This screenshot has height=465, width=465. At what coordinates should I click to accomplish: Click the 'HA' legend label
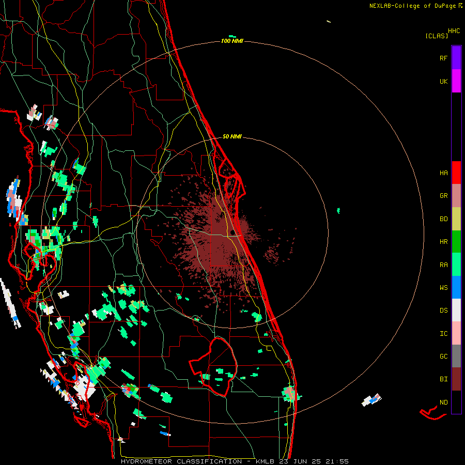click(443, 173)
